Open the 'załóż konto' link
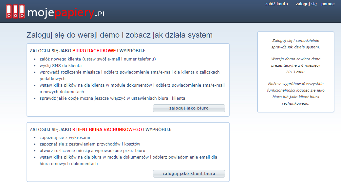341x189 pixels. click(x=276, y=4)
